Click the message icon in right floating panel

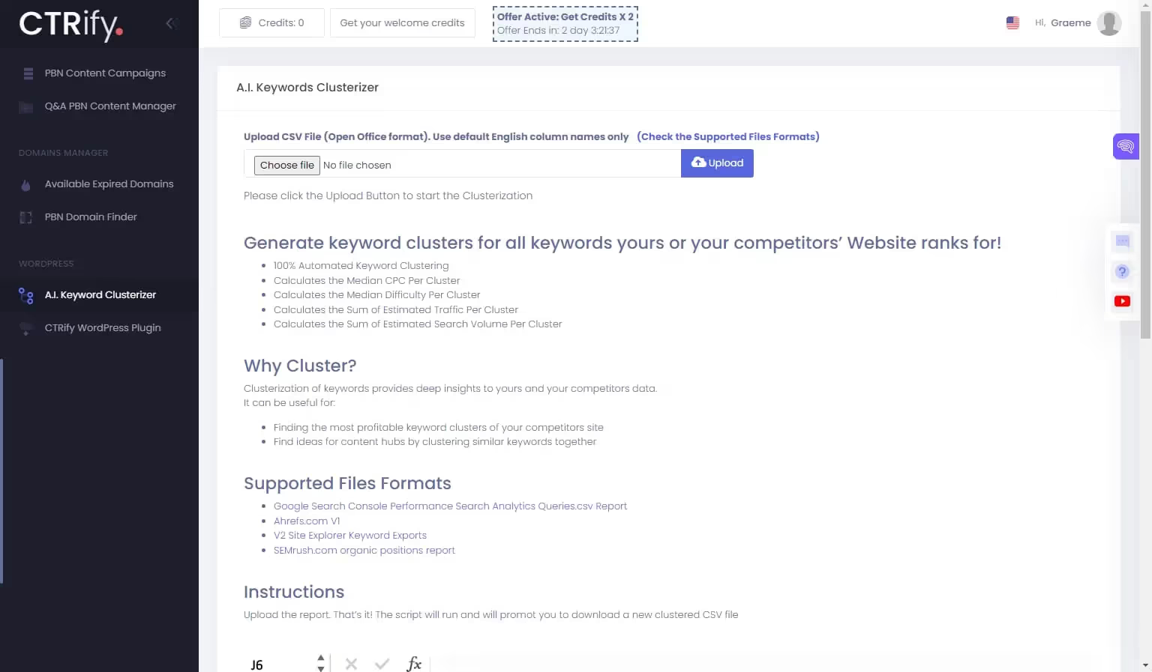tap(1122, 241)
